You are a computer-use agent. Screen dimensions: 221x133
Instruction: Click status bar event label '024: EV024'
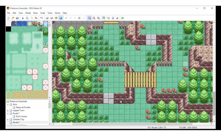[x=192, y=127]
